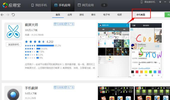This screenshot has height=100, width=170.
Task: Click the 截屏大师 app icon
Action: (13, 31)
